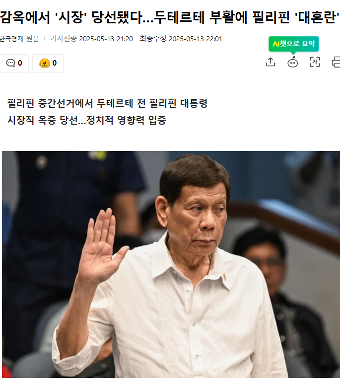
Task: Open the 원문 original article link
Action: (33, 39)
